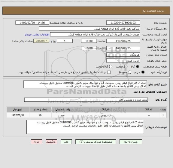Click the buyer notes توضیحات خریدار text area
The image size is (173, 168).
point(85,127)
